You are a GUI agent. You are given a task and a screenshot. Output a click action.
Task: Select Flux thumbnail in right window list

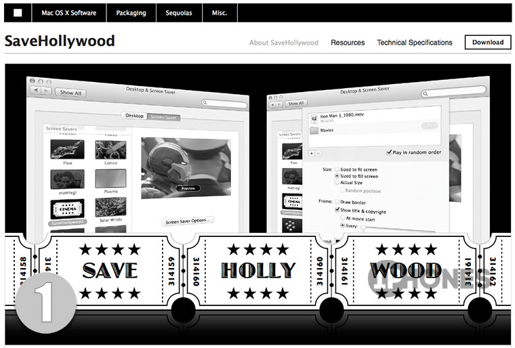(x=292, y=151)
